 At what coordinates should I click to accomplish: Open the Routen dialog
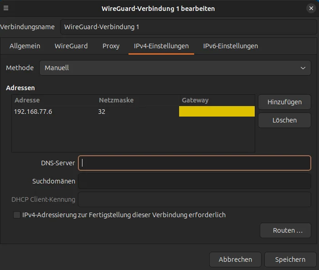[x=285, y=230]
